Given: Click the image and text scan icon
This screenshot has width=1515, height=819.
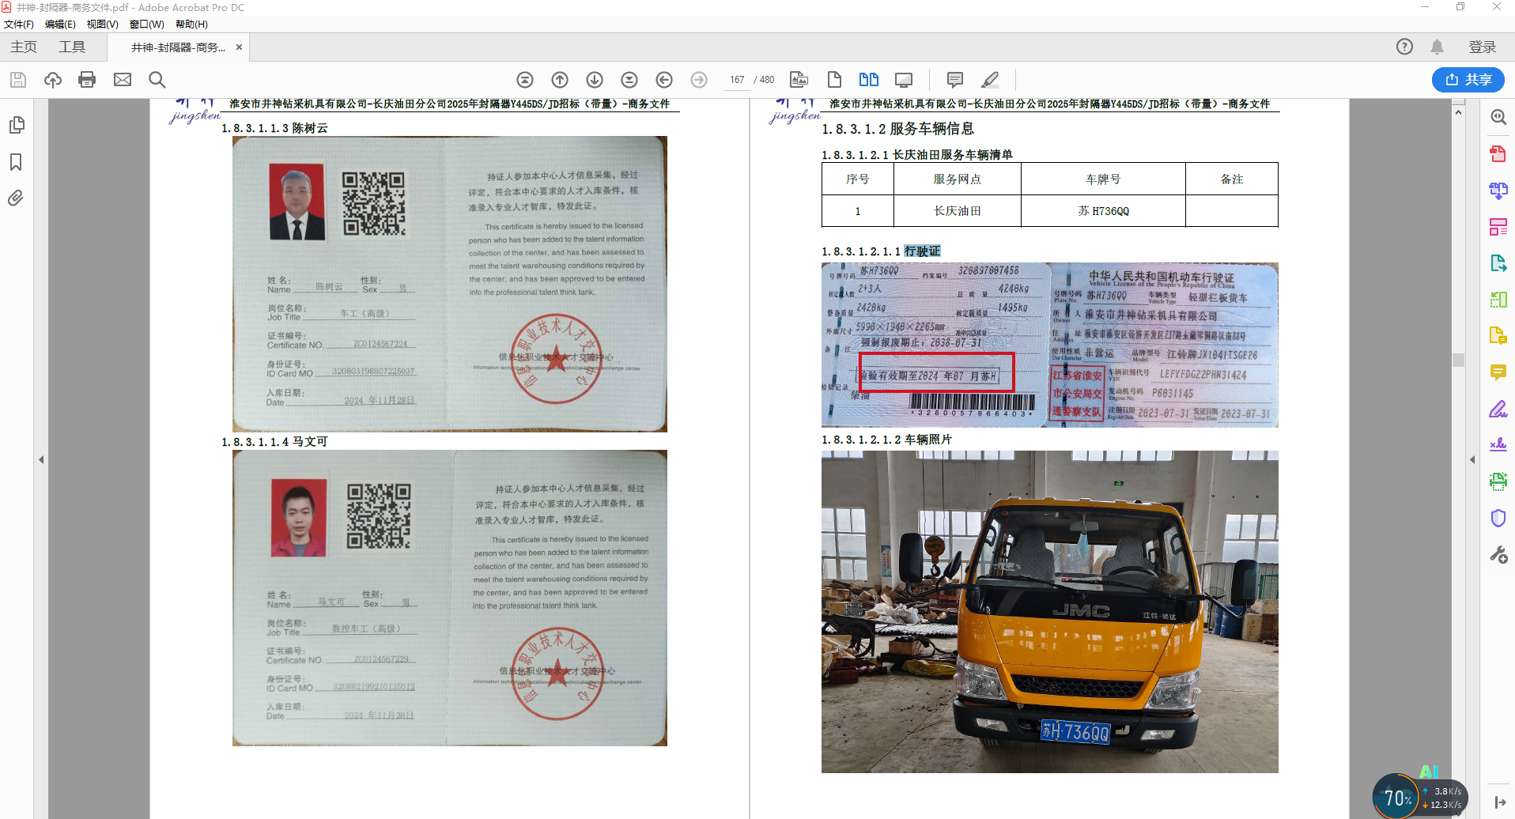Looking at the screenshot, I should (x=799, y=80).
